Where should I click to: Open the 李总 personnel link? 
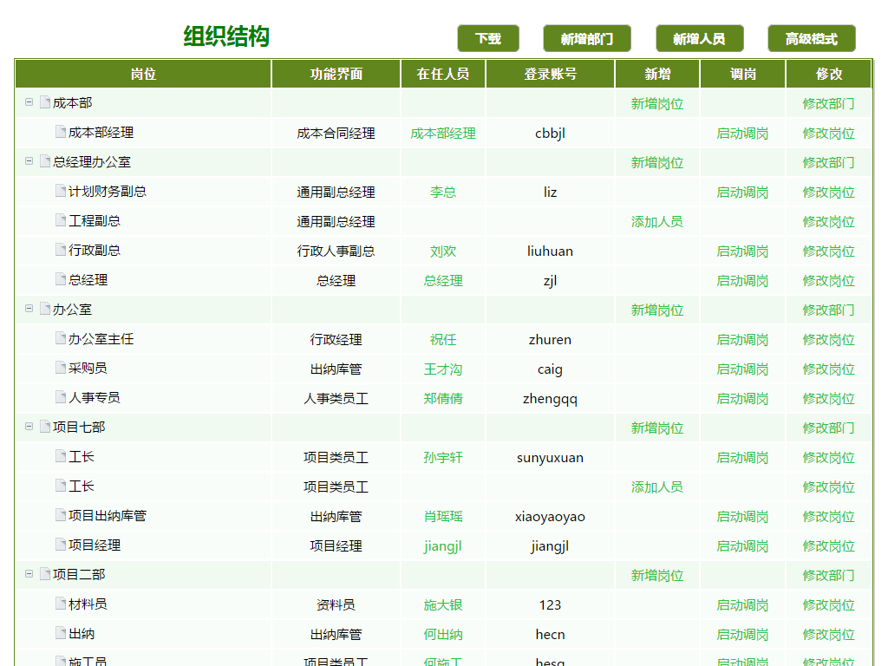(x=443, y=192)
